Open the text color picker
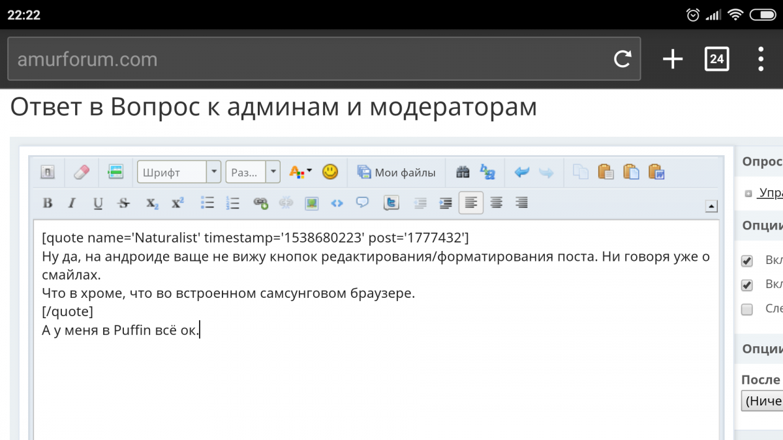This screenshot has width=783, height=440. 300,172
